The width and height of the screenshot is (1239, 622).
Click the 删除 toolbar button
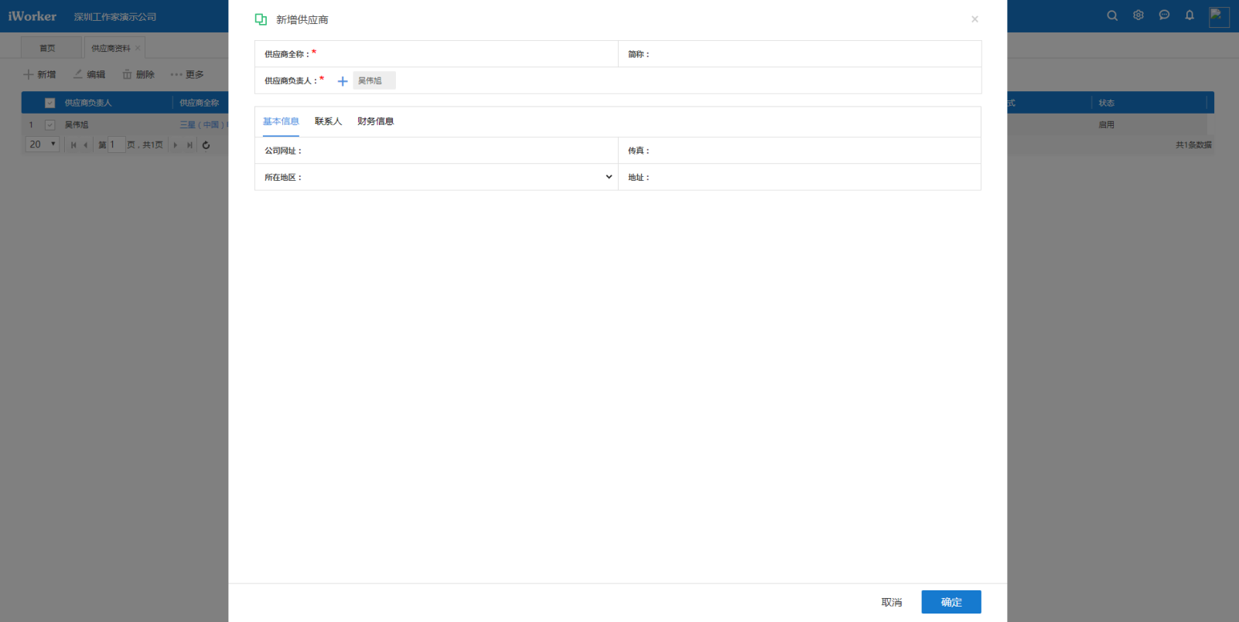click(138, 74)
